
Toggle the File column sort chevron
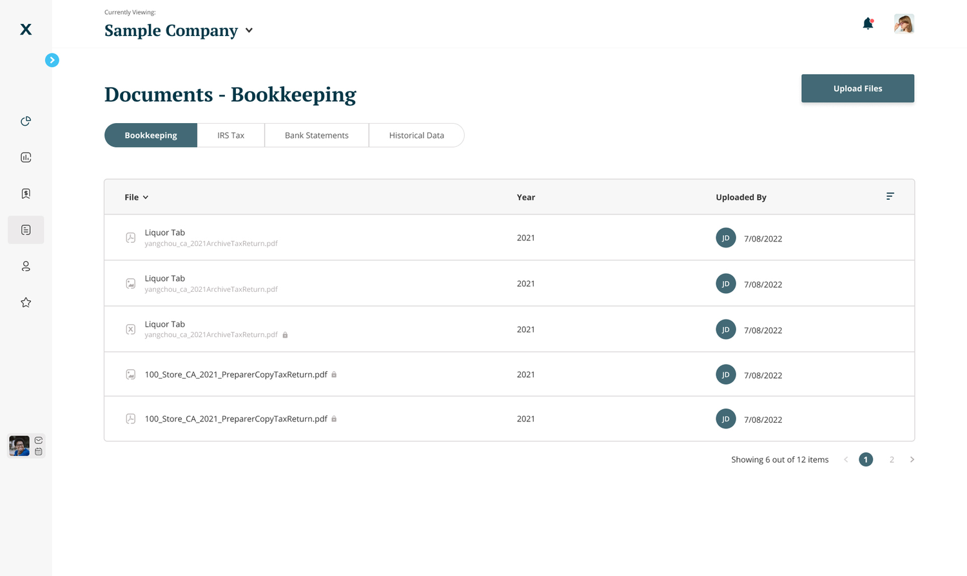145,197
